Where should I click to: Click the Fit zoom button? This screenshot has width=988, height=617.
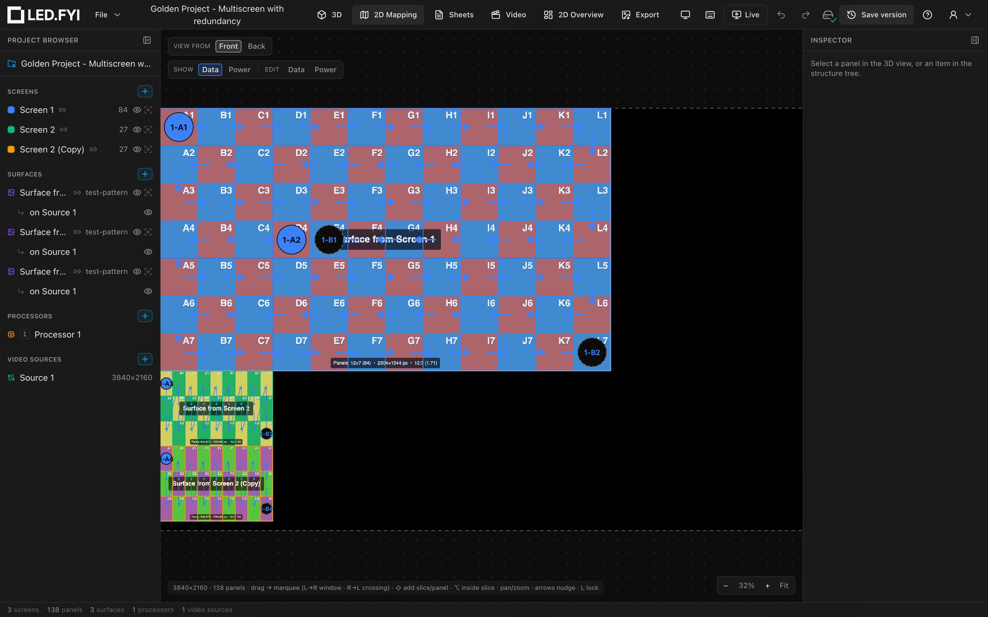tap(784, 586)
